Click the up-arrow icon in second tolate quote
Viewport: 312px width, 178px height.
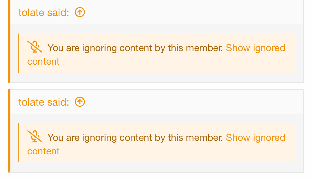point(80,102)
